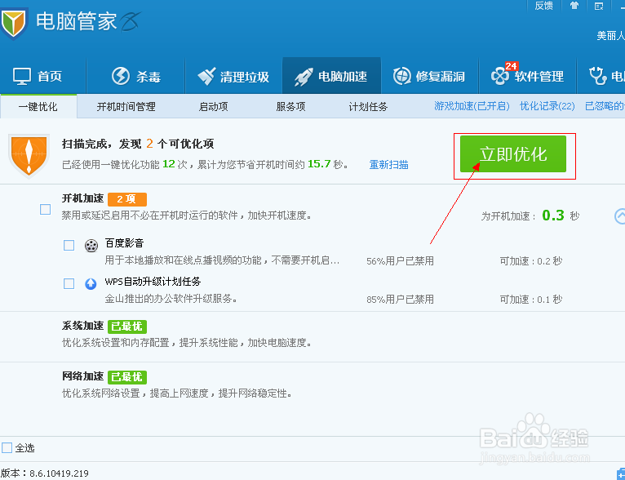625x480 pixels.
Task: Click the version text 8.6.10419.219
Action: [x=59, y=473]
